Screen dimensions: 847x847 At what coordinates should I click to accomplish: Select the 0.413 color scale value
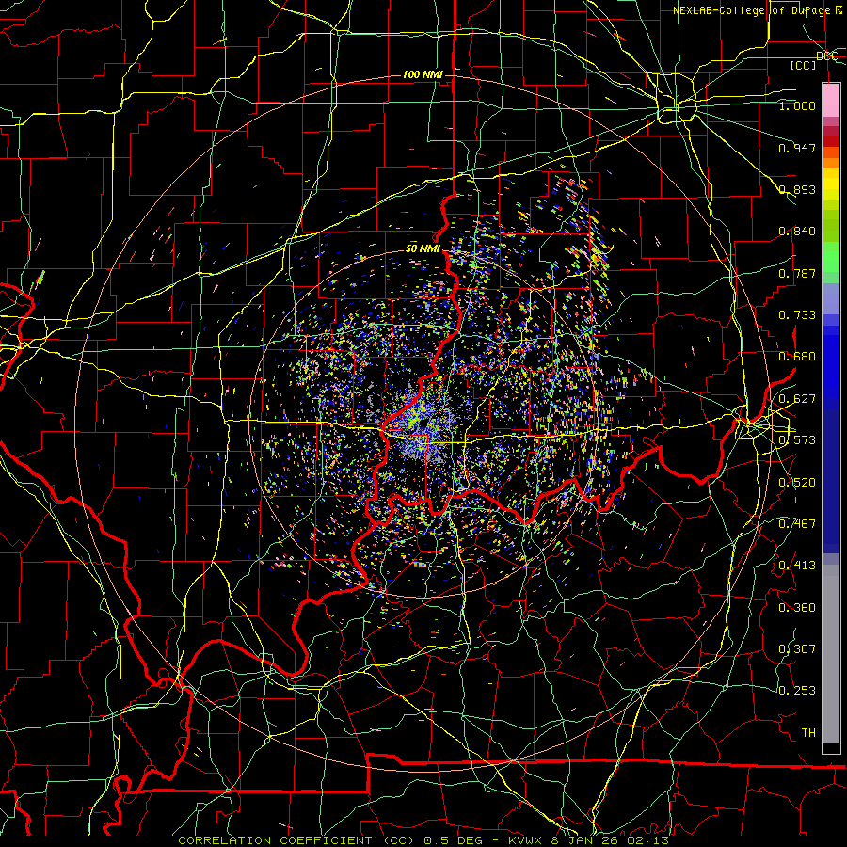point(797,566)
